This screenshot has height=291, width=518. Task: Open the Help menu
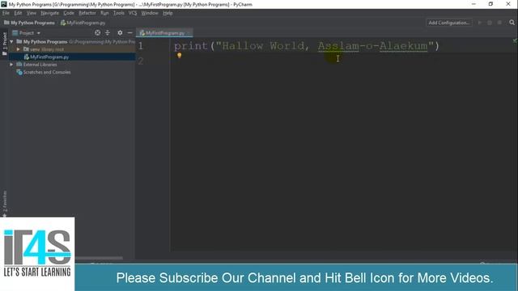coord(168,13)
